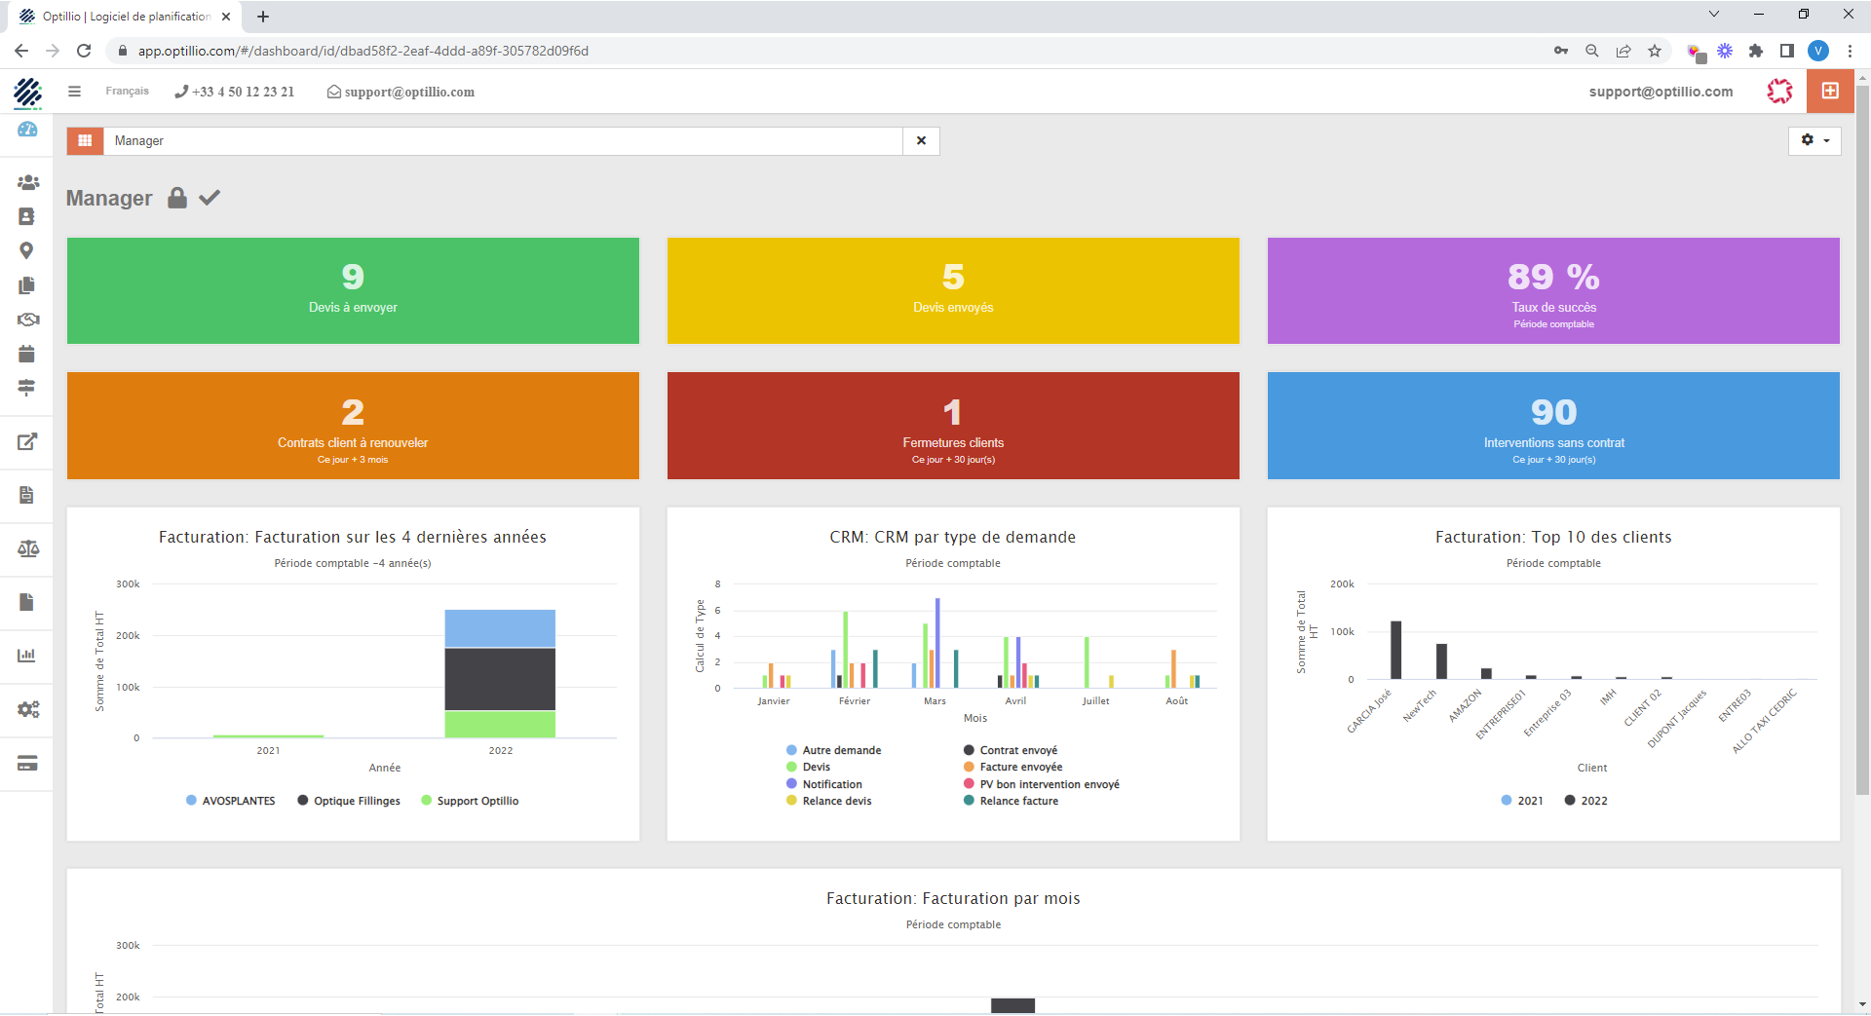Click the red loading badge icon
Viewport: 1871px width, 1016px height.
[1779, 92]
